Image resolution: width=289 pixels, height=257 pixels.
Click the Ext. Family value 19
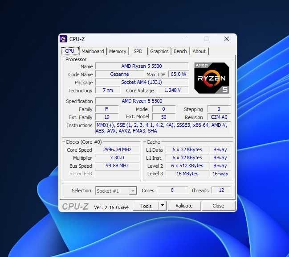point(107,117)
